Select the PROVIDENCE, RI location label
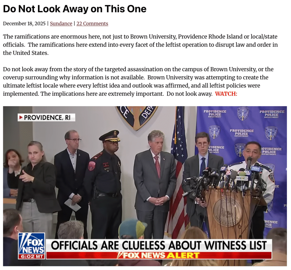 click(46, 118)
